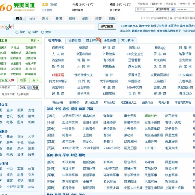This screenshot has height=195, width=195.
Task: Click the [游戏] category label
Action: (51, 116)
